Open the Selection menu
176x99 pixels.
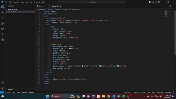16,2
